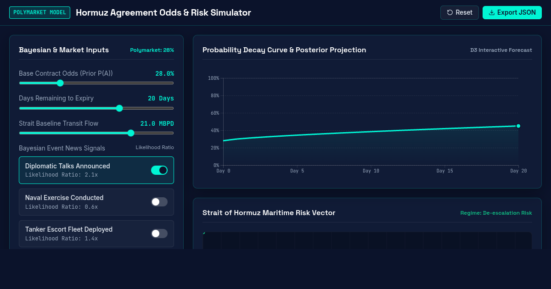Adjust the Base Contract Odds slider
Image resolution: width=551 pixels, height=289 pixels.
96,83
